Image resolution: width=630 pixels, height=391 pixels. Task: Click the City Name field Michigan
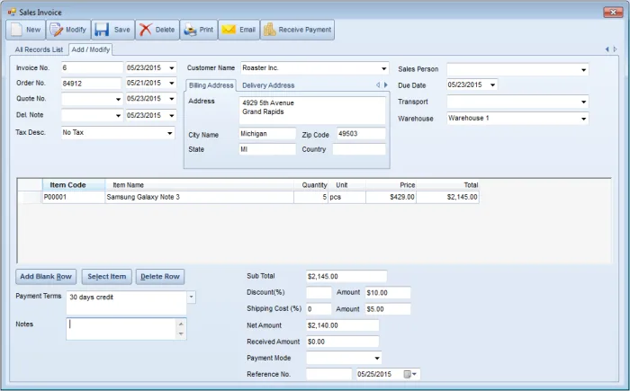tap(267, 134)
